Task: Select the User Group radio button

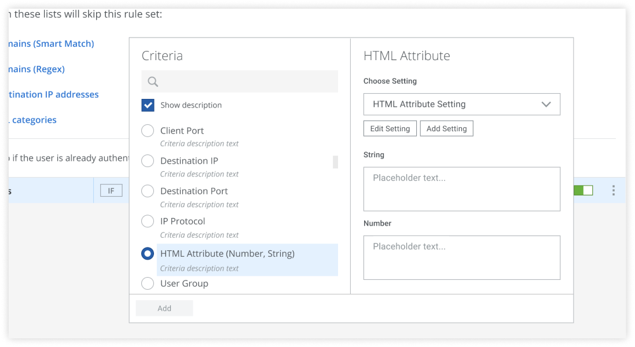Action: click(x=148, y=283)
